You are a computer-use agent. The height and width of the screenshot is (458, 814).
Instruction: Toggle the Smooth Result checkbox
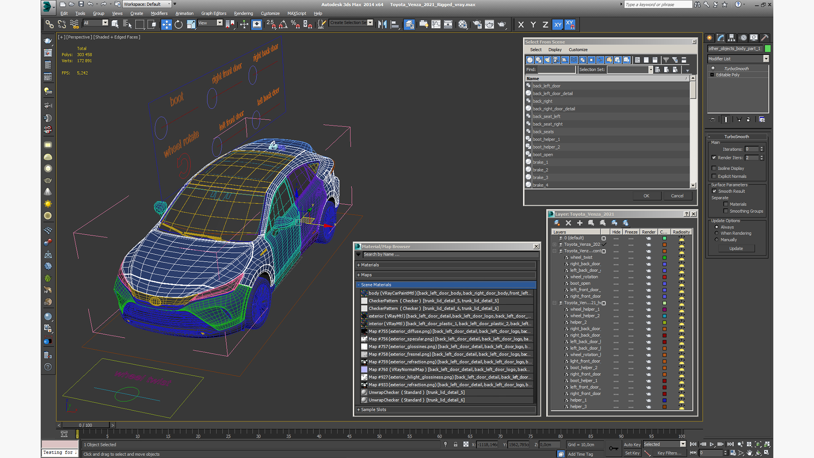point(714,191)
